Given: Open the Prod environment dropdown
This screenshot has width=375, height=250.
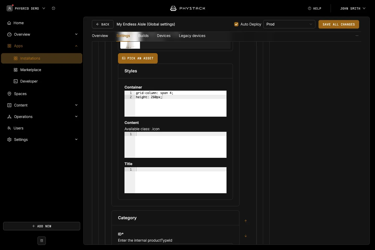Looking at the screenshot, I should pos(289,24).
